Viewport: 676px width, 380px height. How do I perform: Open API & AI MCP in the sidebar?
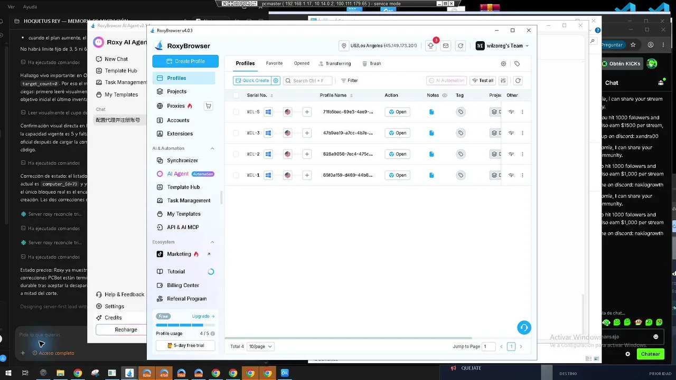[183, 227]
